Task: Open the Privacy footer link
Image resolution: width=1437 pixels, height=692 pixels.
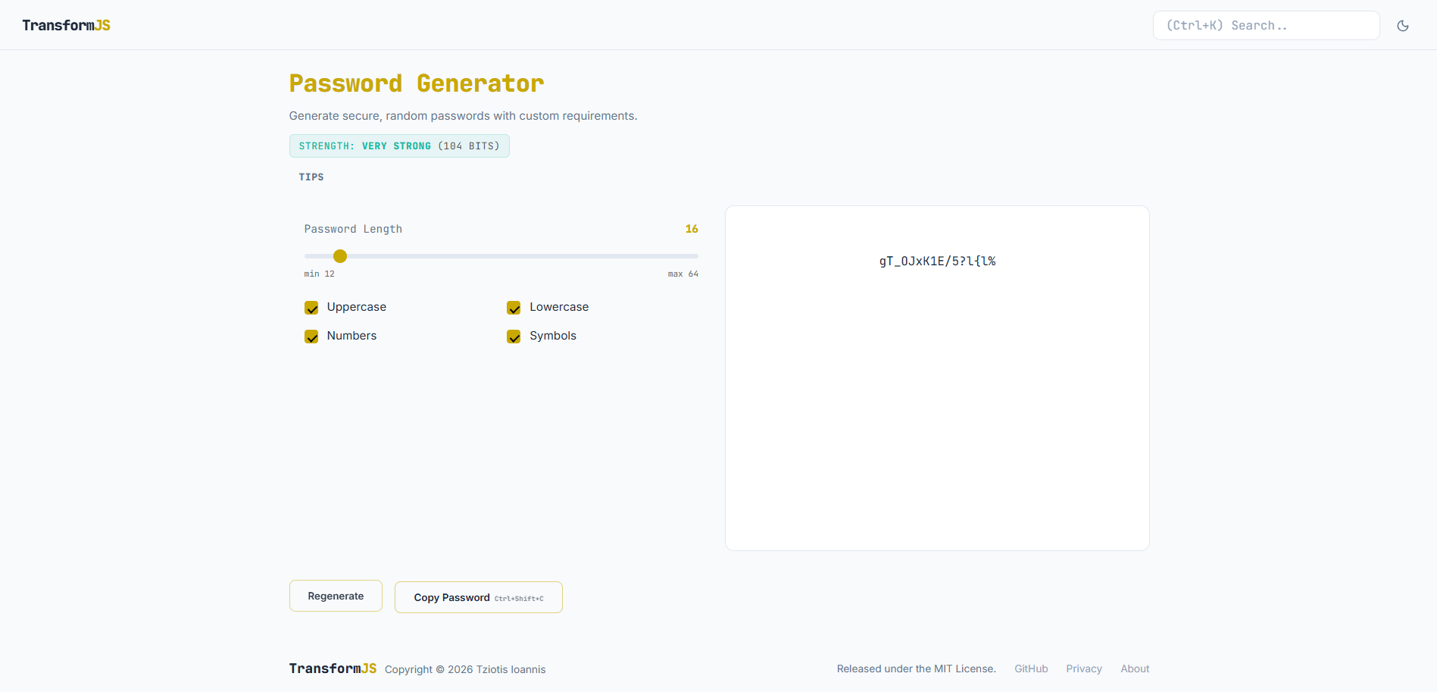Action: pyautogui.click(x=1084, y=669)
